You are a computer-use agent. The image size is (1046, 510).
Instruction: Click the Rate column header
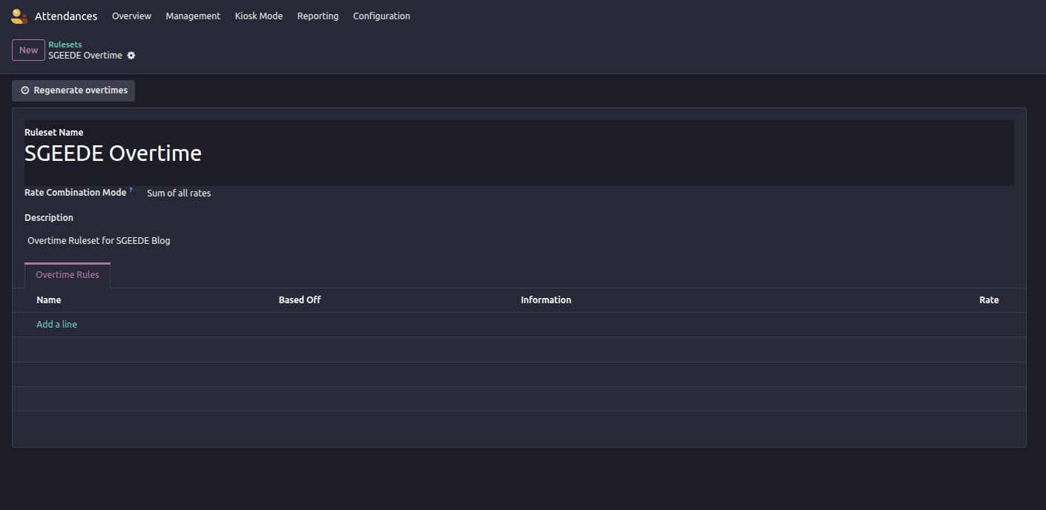[988, 300]
